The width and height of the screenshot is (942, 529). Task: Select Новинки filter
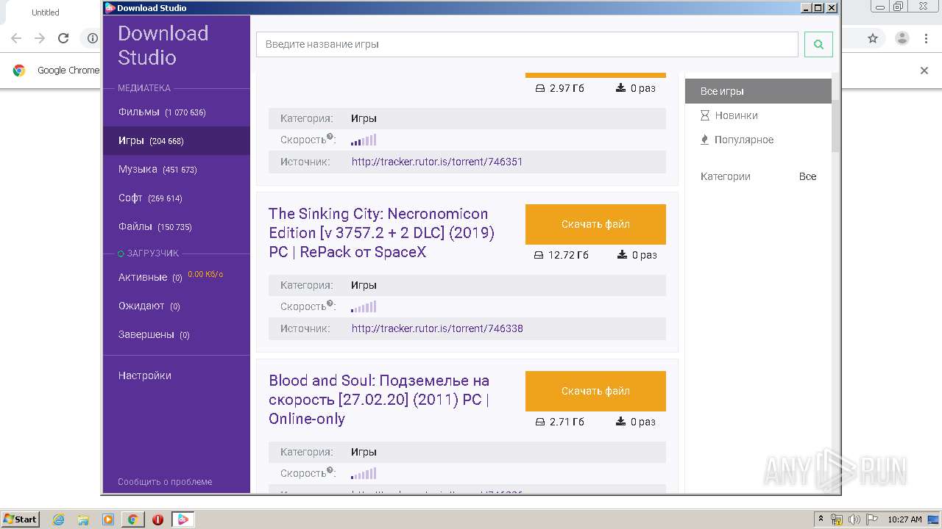(736, 115)
